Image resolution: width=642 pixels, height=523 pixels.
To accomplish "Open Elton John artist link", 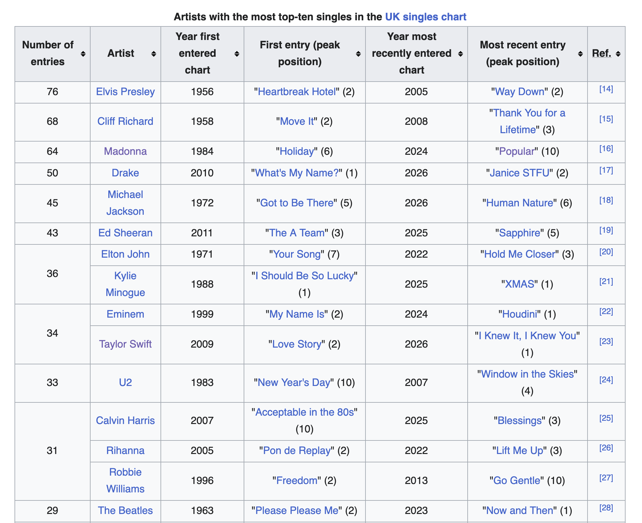I will click(125, 254).
